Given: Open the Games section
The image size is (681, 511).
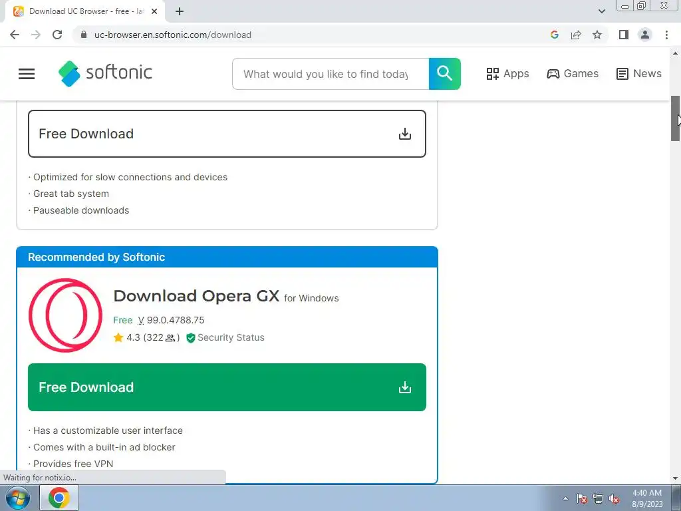Looking at the screenshot, I should [x=573, y=74].
